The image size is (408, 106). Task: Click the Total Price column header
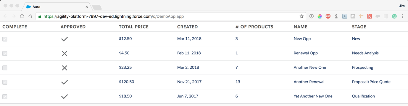click(x=134, y=27)
